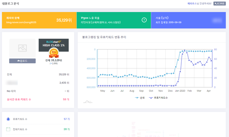Click the 57 개 valid keyword count
The width and height of the screenshot is (229, 137).
click(67, 119)
